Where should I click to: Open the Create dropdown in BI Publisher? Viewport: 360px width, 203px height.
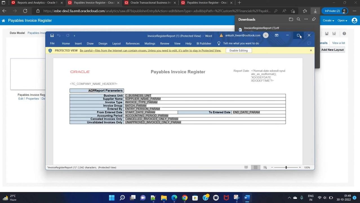tap(328, 21)
